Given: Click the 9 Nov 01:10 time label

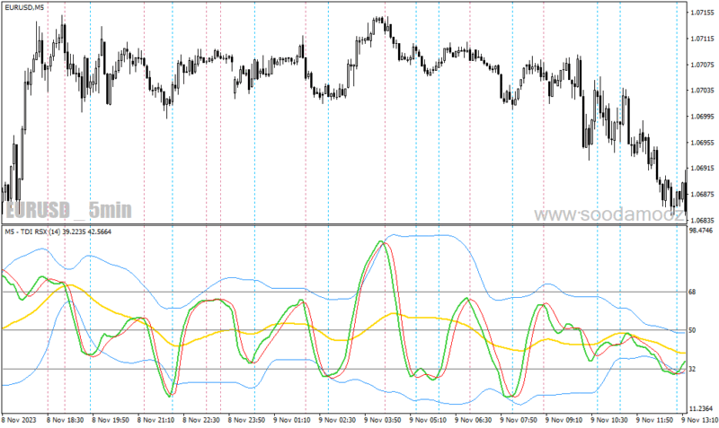Looking at the screenshot, I should [x=292, y=419].
